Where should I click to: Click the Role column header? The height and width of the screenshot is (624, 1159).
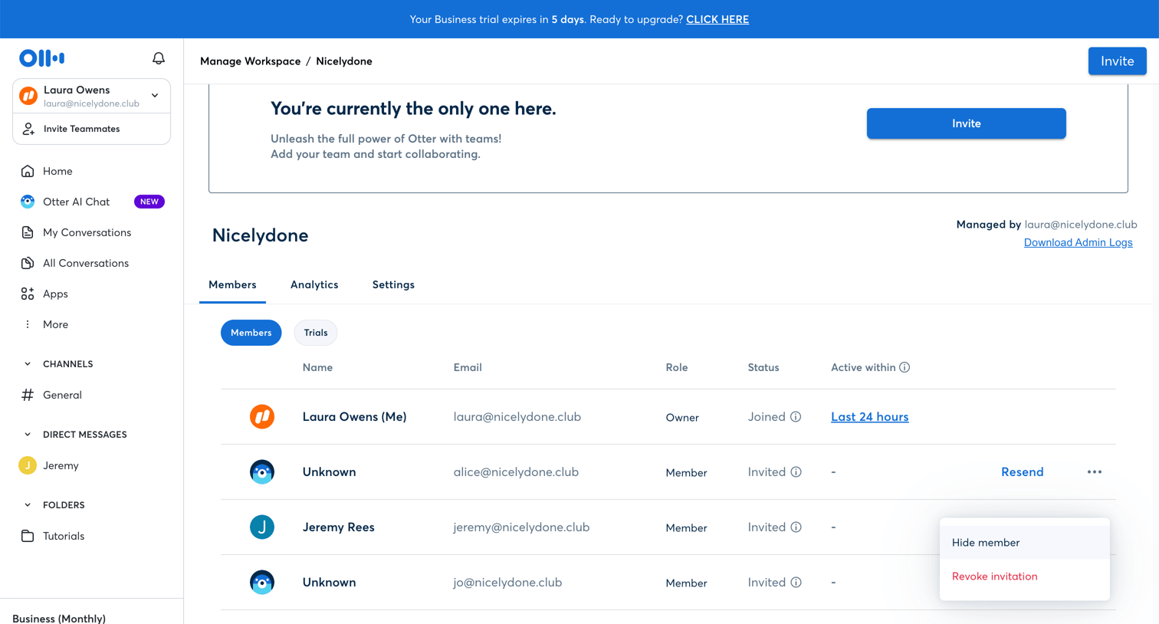[676, 367]
